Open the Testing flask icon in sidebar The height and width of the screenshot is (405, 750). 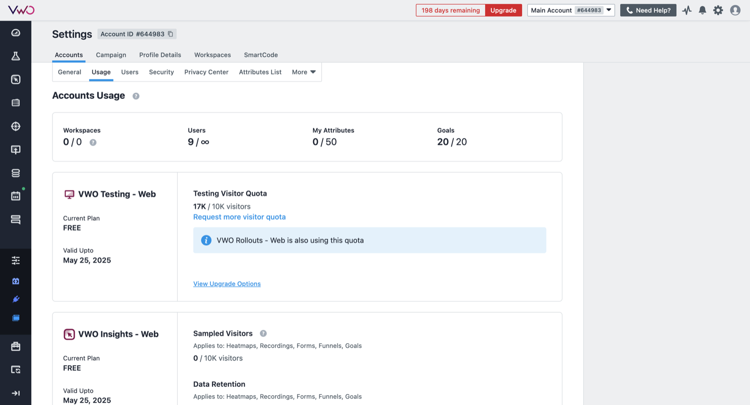coord(15,56)
